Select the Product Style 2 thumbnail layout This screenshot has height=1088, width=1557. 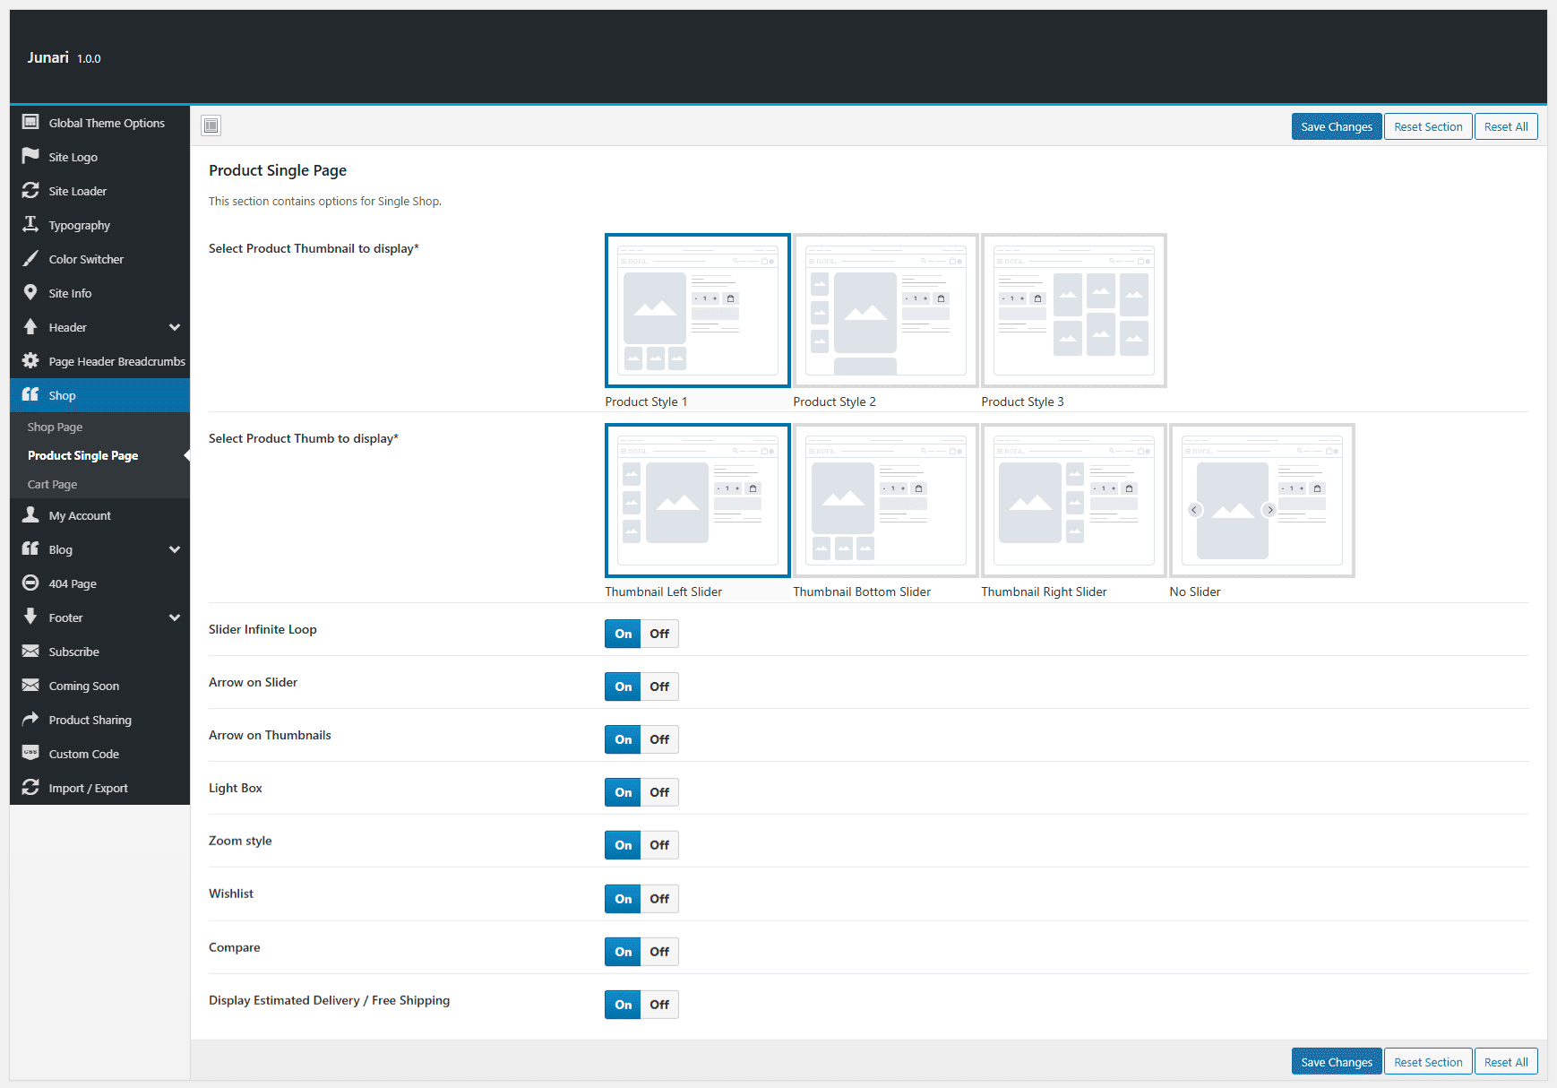(885, 310)
